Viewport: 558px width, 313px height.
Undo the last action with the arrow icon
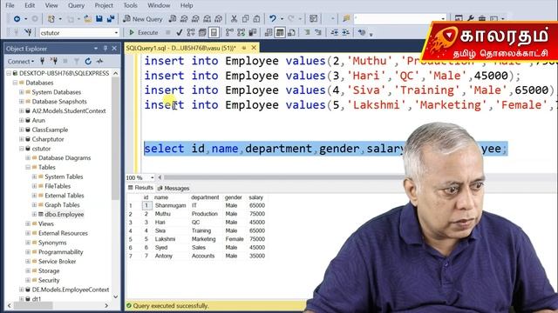point(273,19)
